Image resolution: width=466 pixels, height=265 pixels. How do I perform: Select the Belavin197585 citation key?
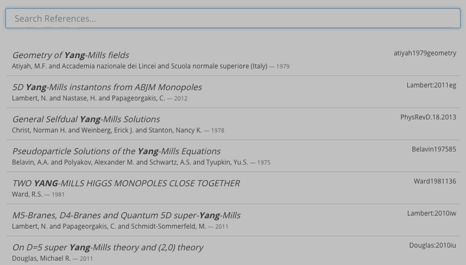[x=433, y=149]
